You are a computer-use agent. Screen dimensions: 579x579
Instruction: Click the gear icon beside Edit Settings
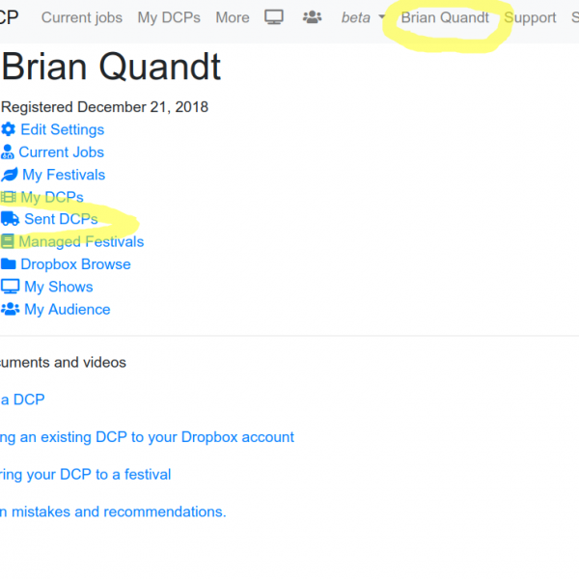coord(9,129)
